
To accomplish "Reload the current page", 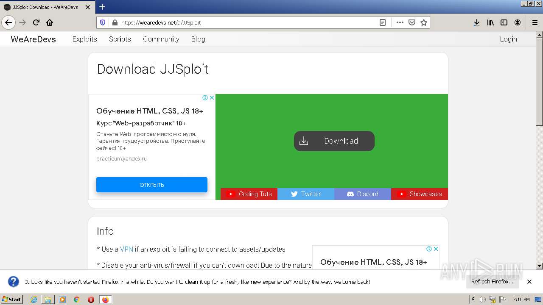I will tap(36, 22).
